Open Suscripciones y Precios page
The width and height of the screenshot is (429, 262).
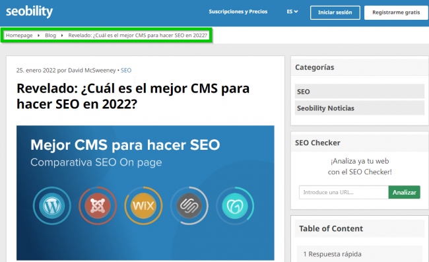[x=238, y=11]
